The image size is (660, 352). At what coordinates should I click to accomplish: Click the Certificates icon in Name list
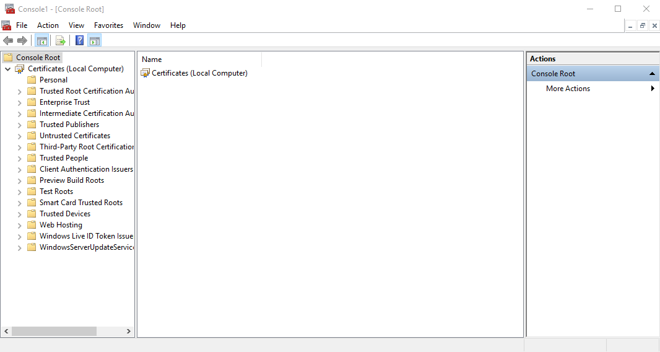[145, 73]
